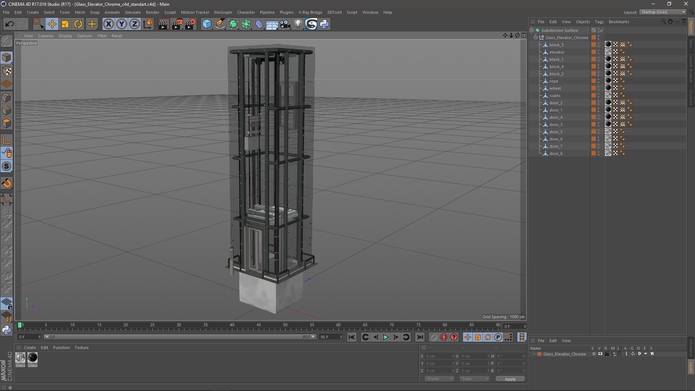This screenshot has width=695, height=391.
Task: Open Material Manager Texture menu
Action: point(81,348)
